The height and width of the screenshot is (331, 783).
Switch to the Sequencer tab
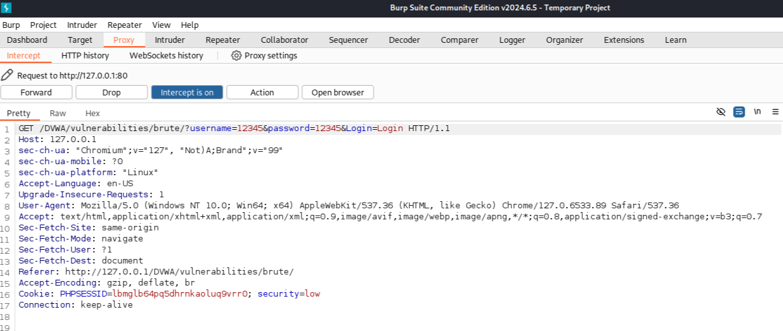click(x=348, y=40)
